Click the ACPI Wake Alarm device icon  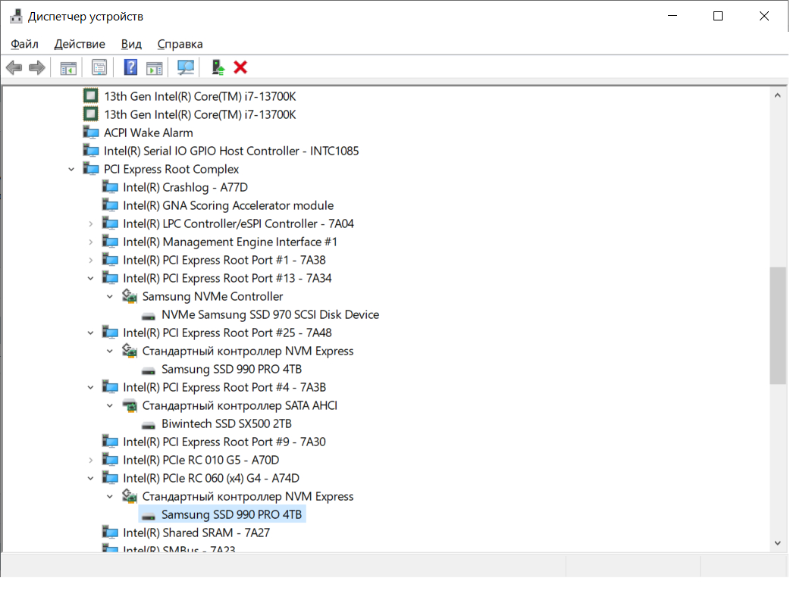coord(91,133)
